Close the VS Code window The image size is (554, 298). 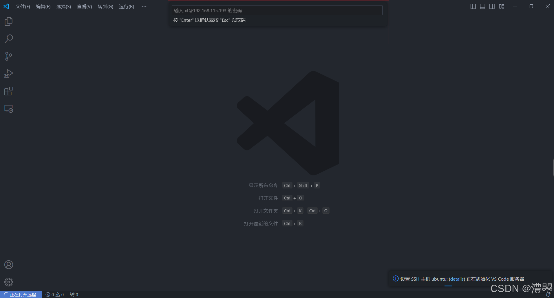[547, 6]
